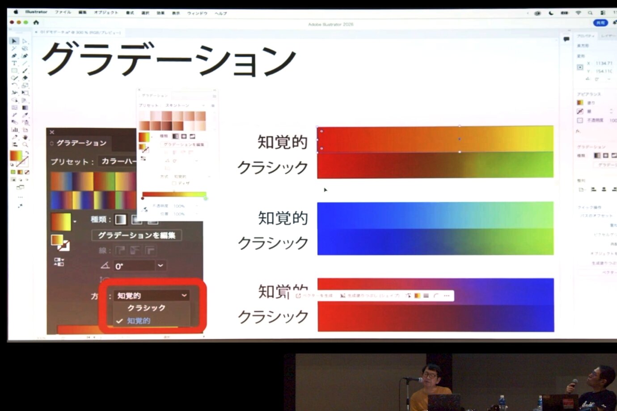
Task: Click the reverse gradient icon in the panel
Action: click(59, 262)
